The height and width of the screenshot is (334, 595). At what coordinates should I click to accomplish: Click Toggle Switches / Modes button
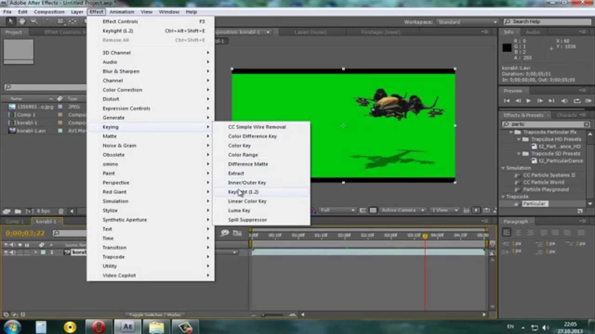(x=155, y=315)
